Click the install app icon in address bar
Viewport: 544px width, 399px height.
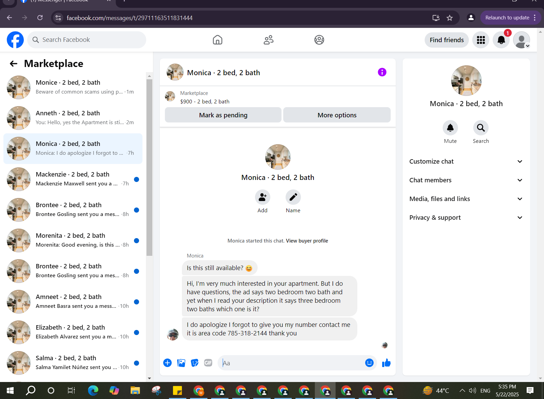point(436,18)
